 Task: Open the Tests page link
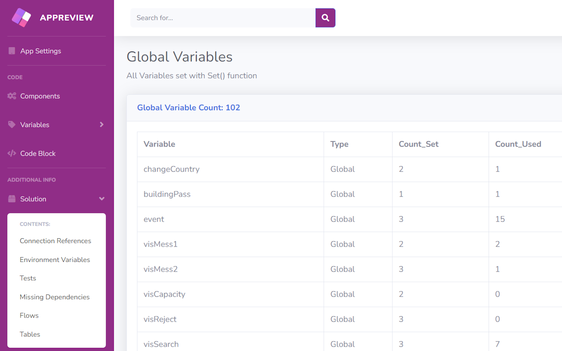[28, 278]
